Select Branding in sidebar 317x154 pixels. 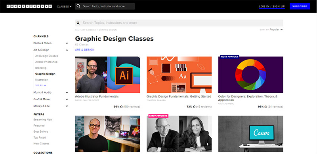(41, 68)
